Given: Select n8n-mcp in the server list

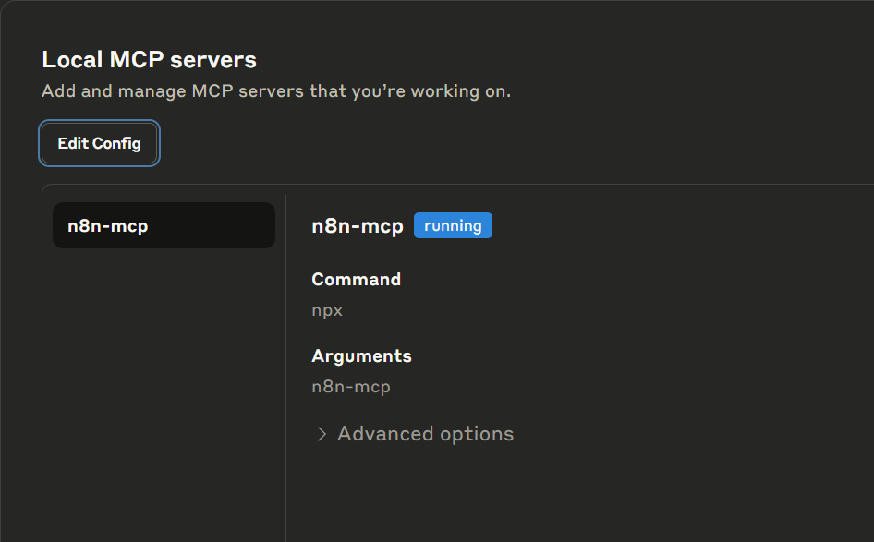Looking at the screenshot, I should point(164,225).
